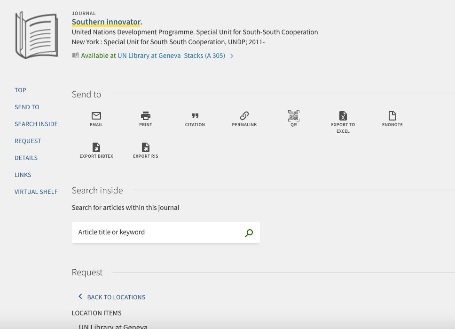Click the Export to Excel icon

click(x=343, y=116)
